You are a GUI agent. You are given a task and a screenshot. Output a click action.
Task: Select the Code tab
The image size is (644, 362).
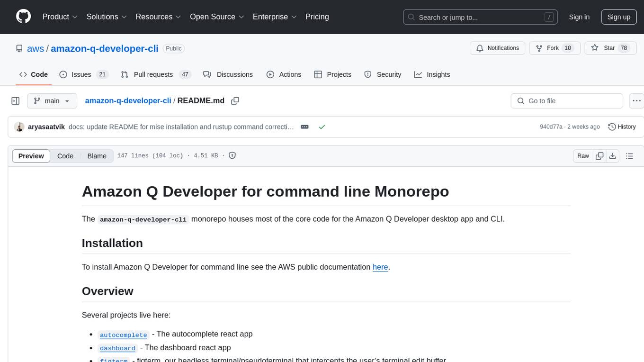(34, 74)
